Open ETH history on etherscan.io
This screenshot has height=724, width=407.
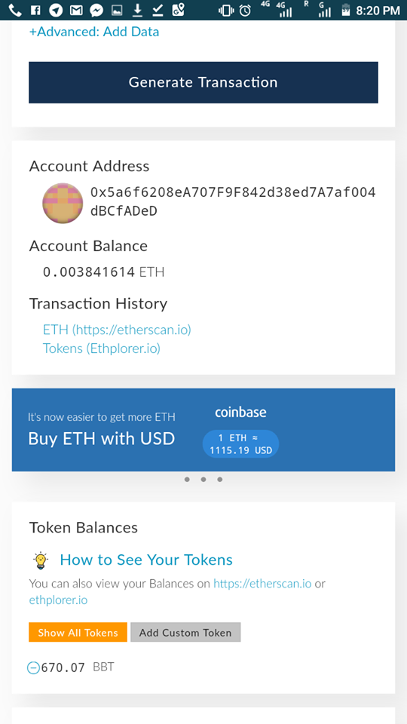coord(117,330)
